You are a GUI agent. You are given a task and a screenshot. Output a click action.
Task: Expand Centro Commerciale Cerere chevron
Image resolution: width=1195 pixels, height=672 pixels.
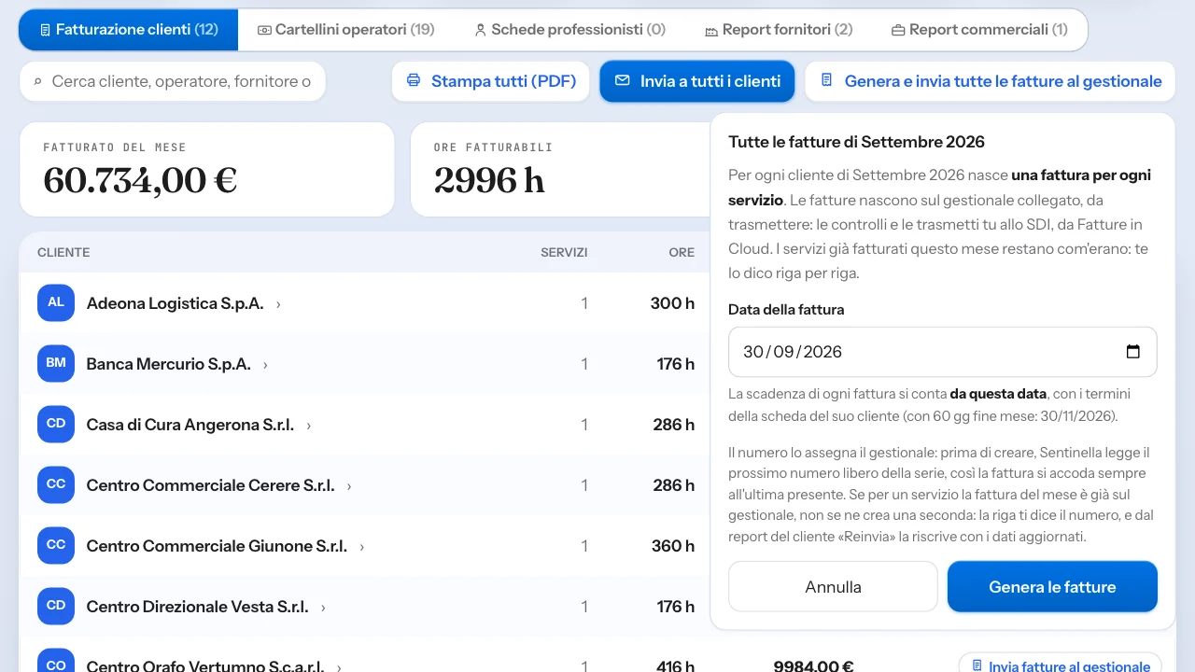tap(349, 486)
